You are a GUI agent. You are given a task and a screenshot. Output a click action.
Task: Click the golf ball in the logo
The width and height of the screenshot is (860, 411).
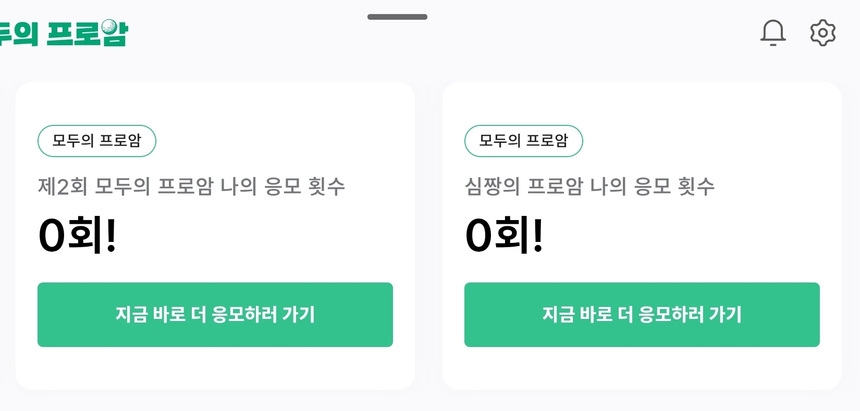[109, 27]
